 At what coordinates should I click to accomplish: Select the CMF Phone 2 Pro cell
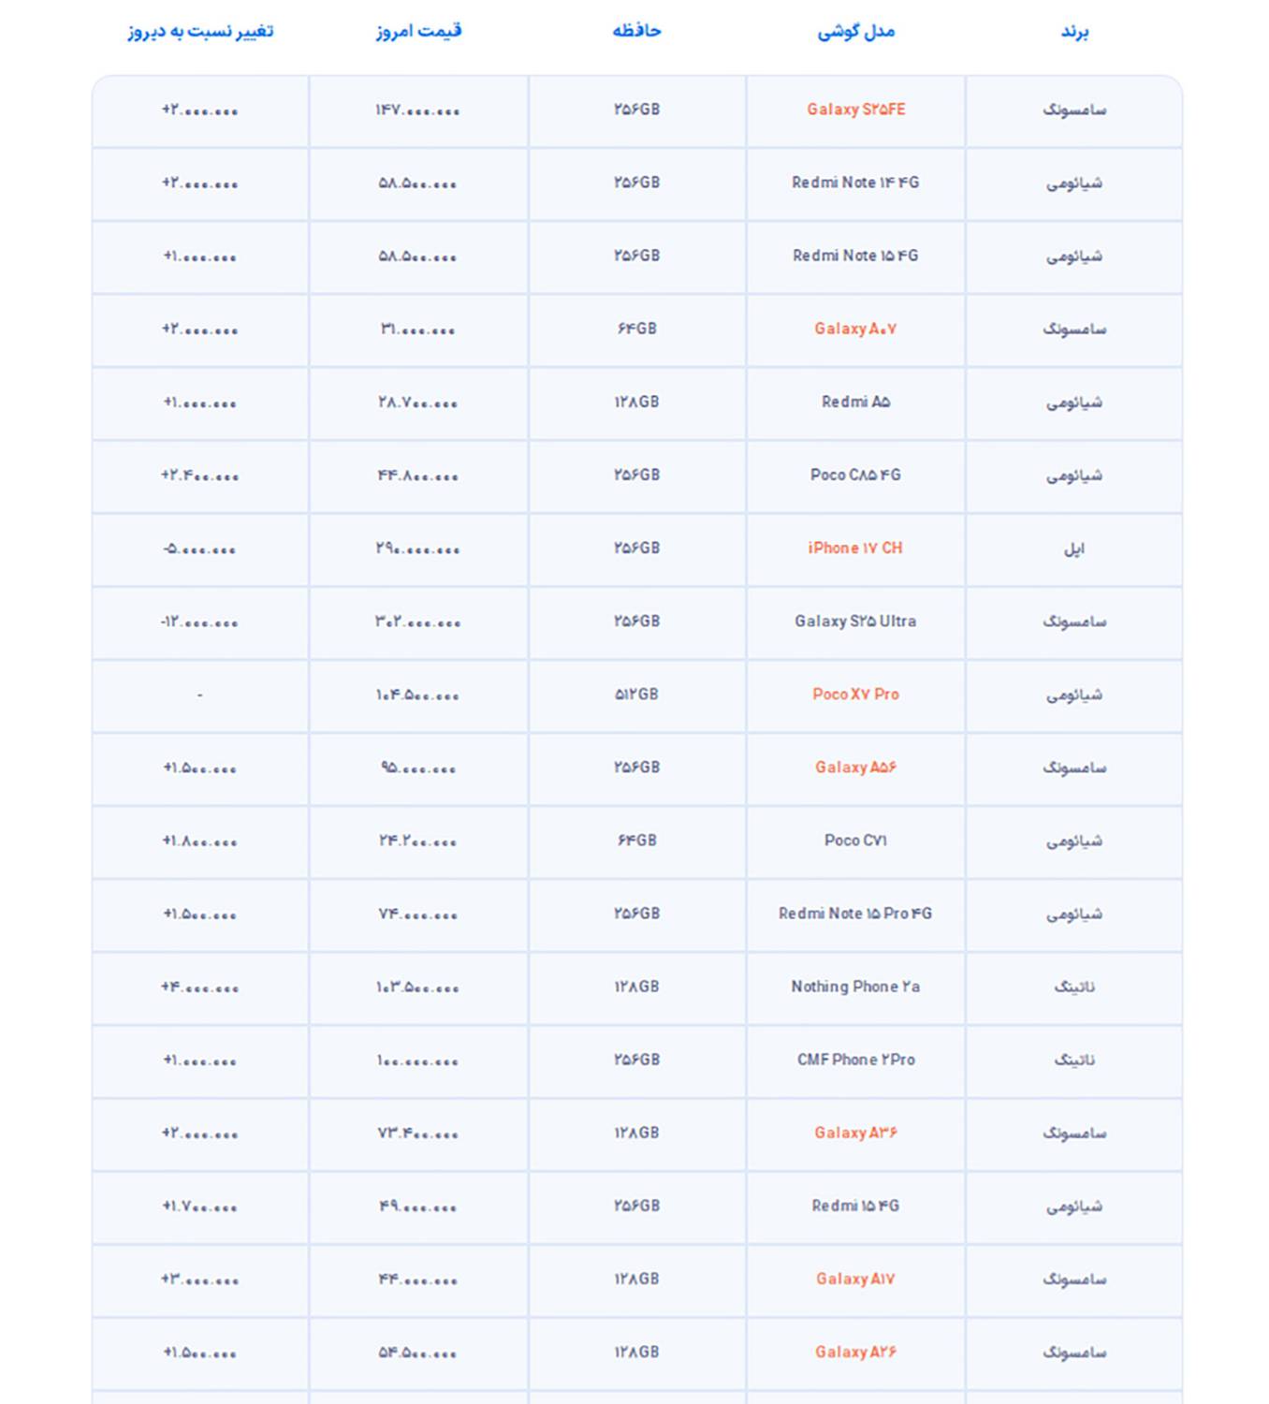point(855,1060)
